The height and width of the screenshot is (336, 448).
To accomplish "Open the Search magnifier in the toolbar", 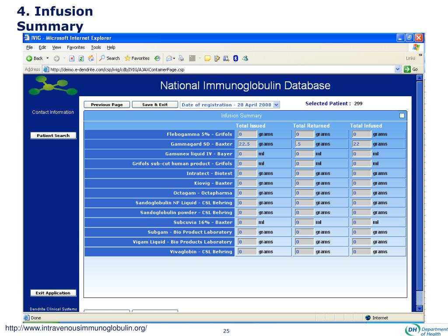I will pos(102,58).
